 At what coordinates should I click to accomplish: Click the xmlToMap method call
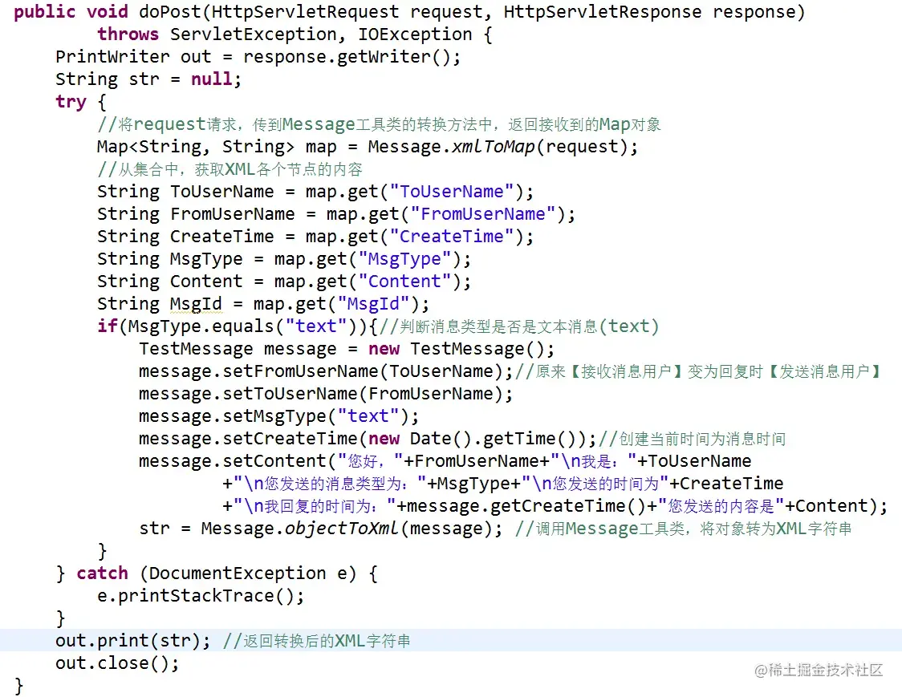(493, 147)
